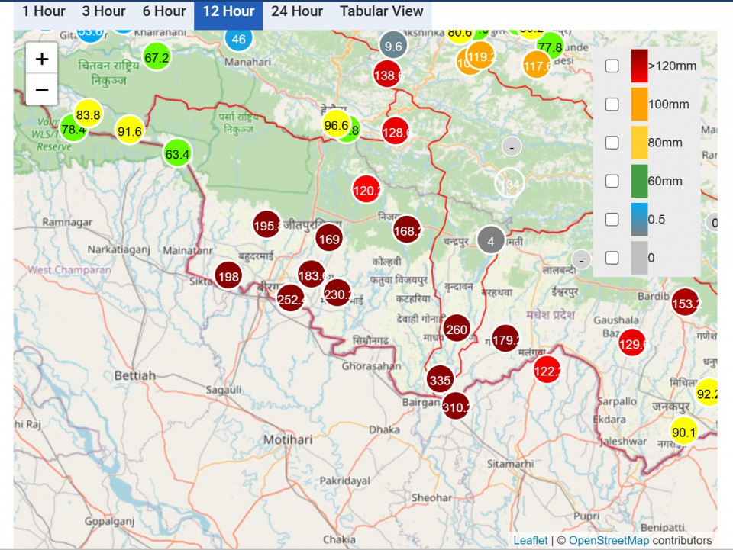Screen dimensions: 733x550
Task: Select the green 63.4 rainfall marker
Action: click(176, 154)
